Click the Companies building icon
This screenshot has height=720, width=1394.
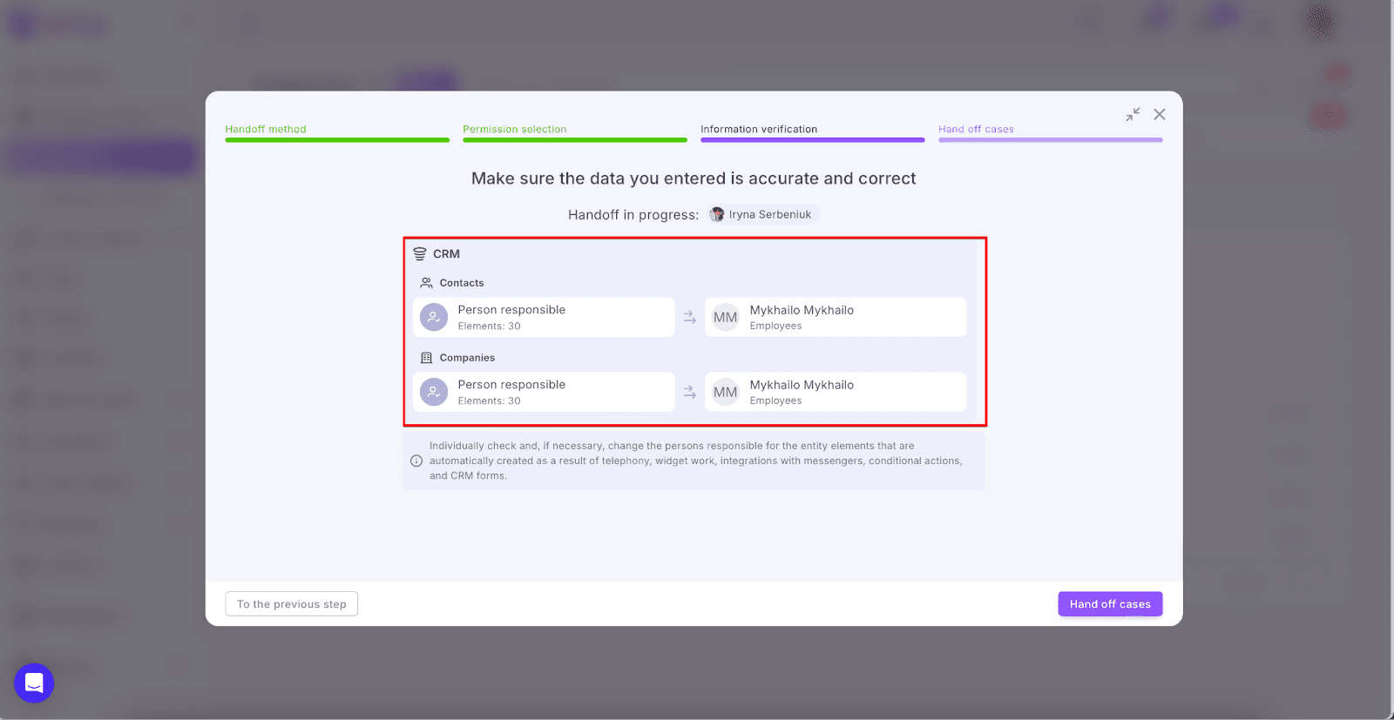[x=426, y=358]
